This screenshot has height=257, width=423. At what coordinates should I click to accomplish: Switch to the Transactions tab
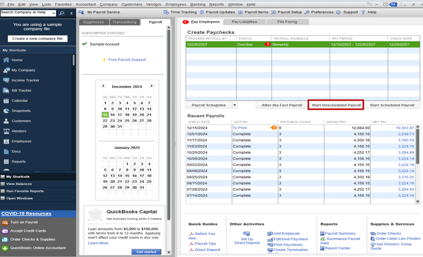tap(124, 22)
